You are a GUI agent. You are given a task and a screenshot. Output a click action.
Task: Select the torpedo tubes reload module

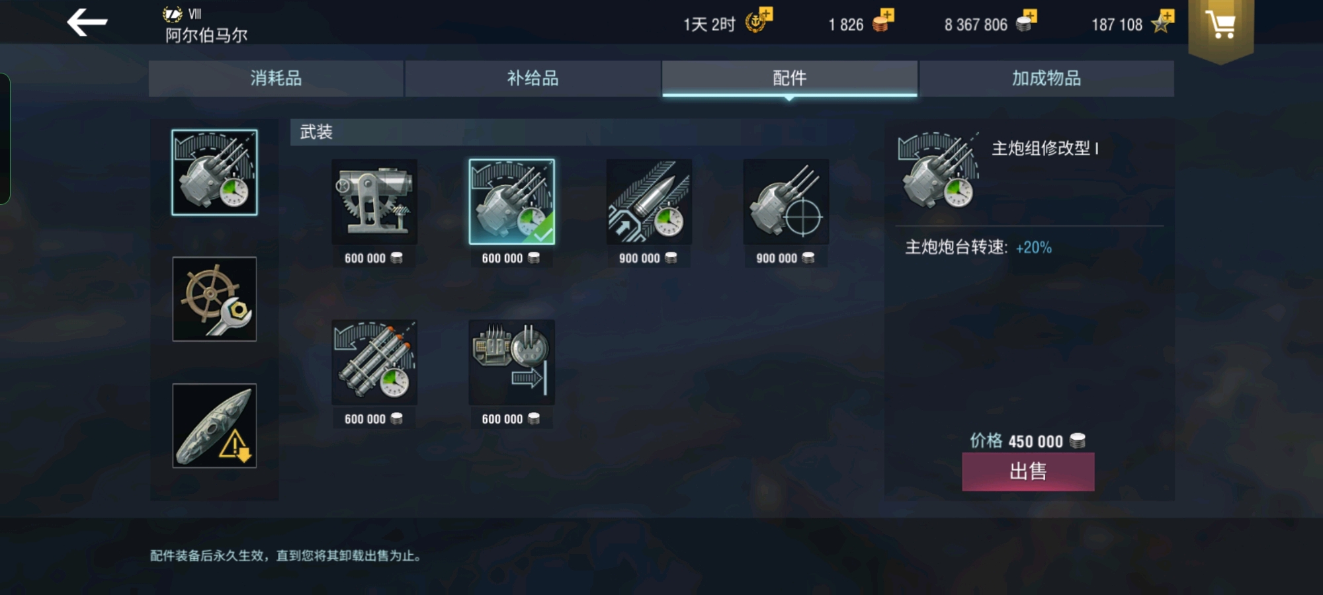(374, 362)
